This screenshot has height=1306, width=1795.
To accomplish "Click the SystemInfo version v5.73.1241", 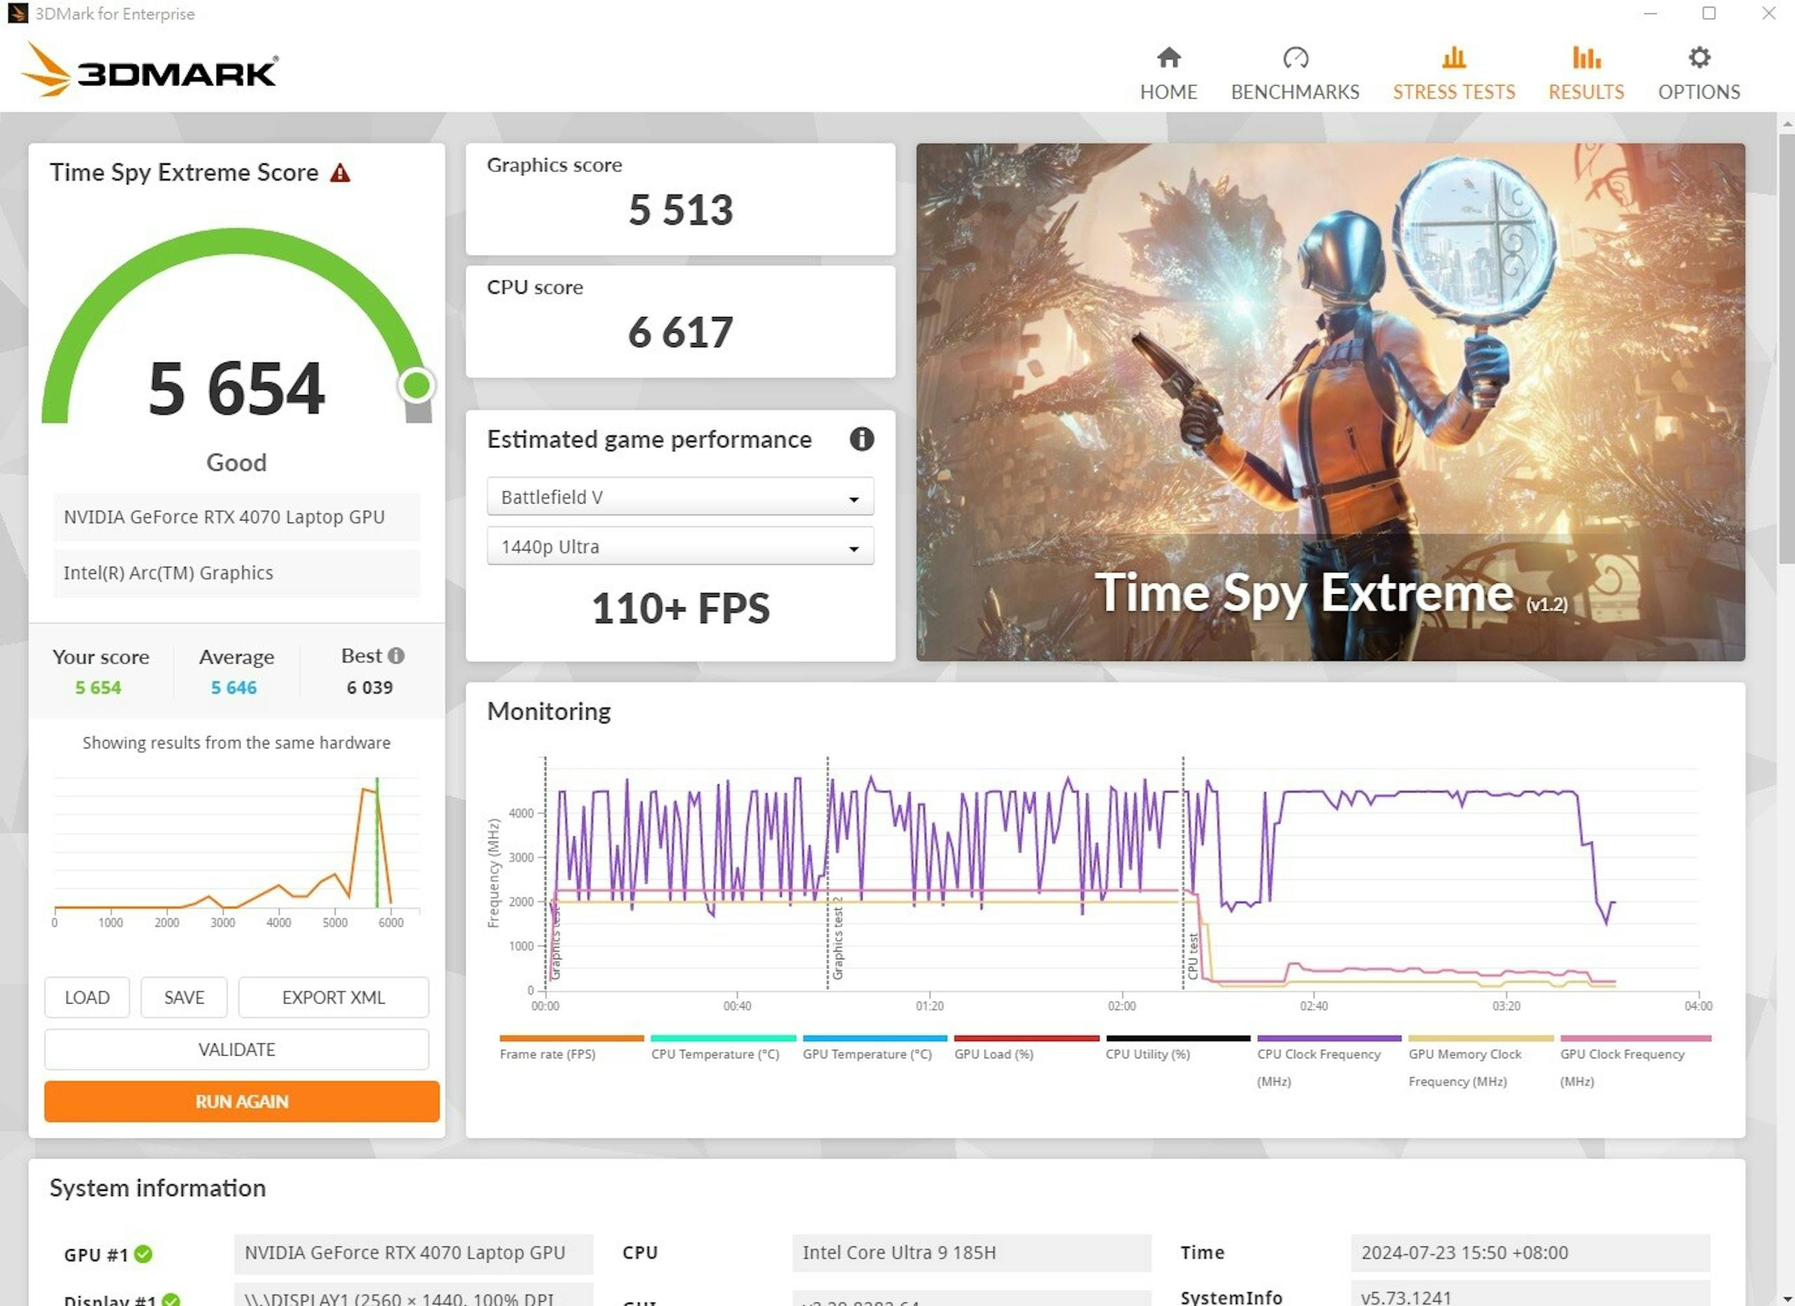I will coord(1530,1295).
